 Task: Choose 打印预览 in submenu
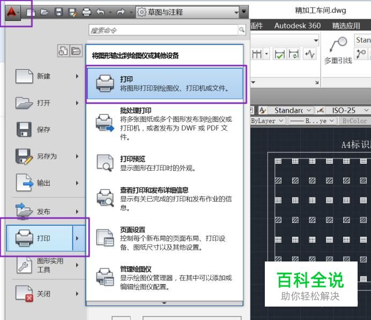tap(165, 163)
